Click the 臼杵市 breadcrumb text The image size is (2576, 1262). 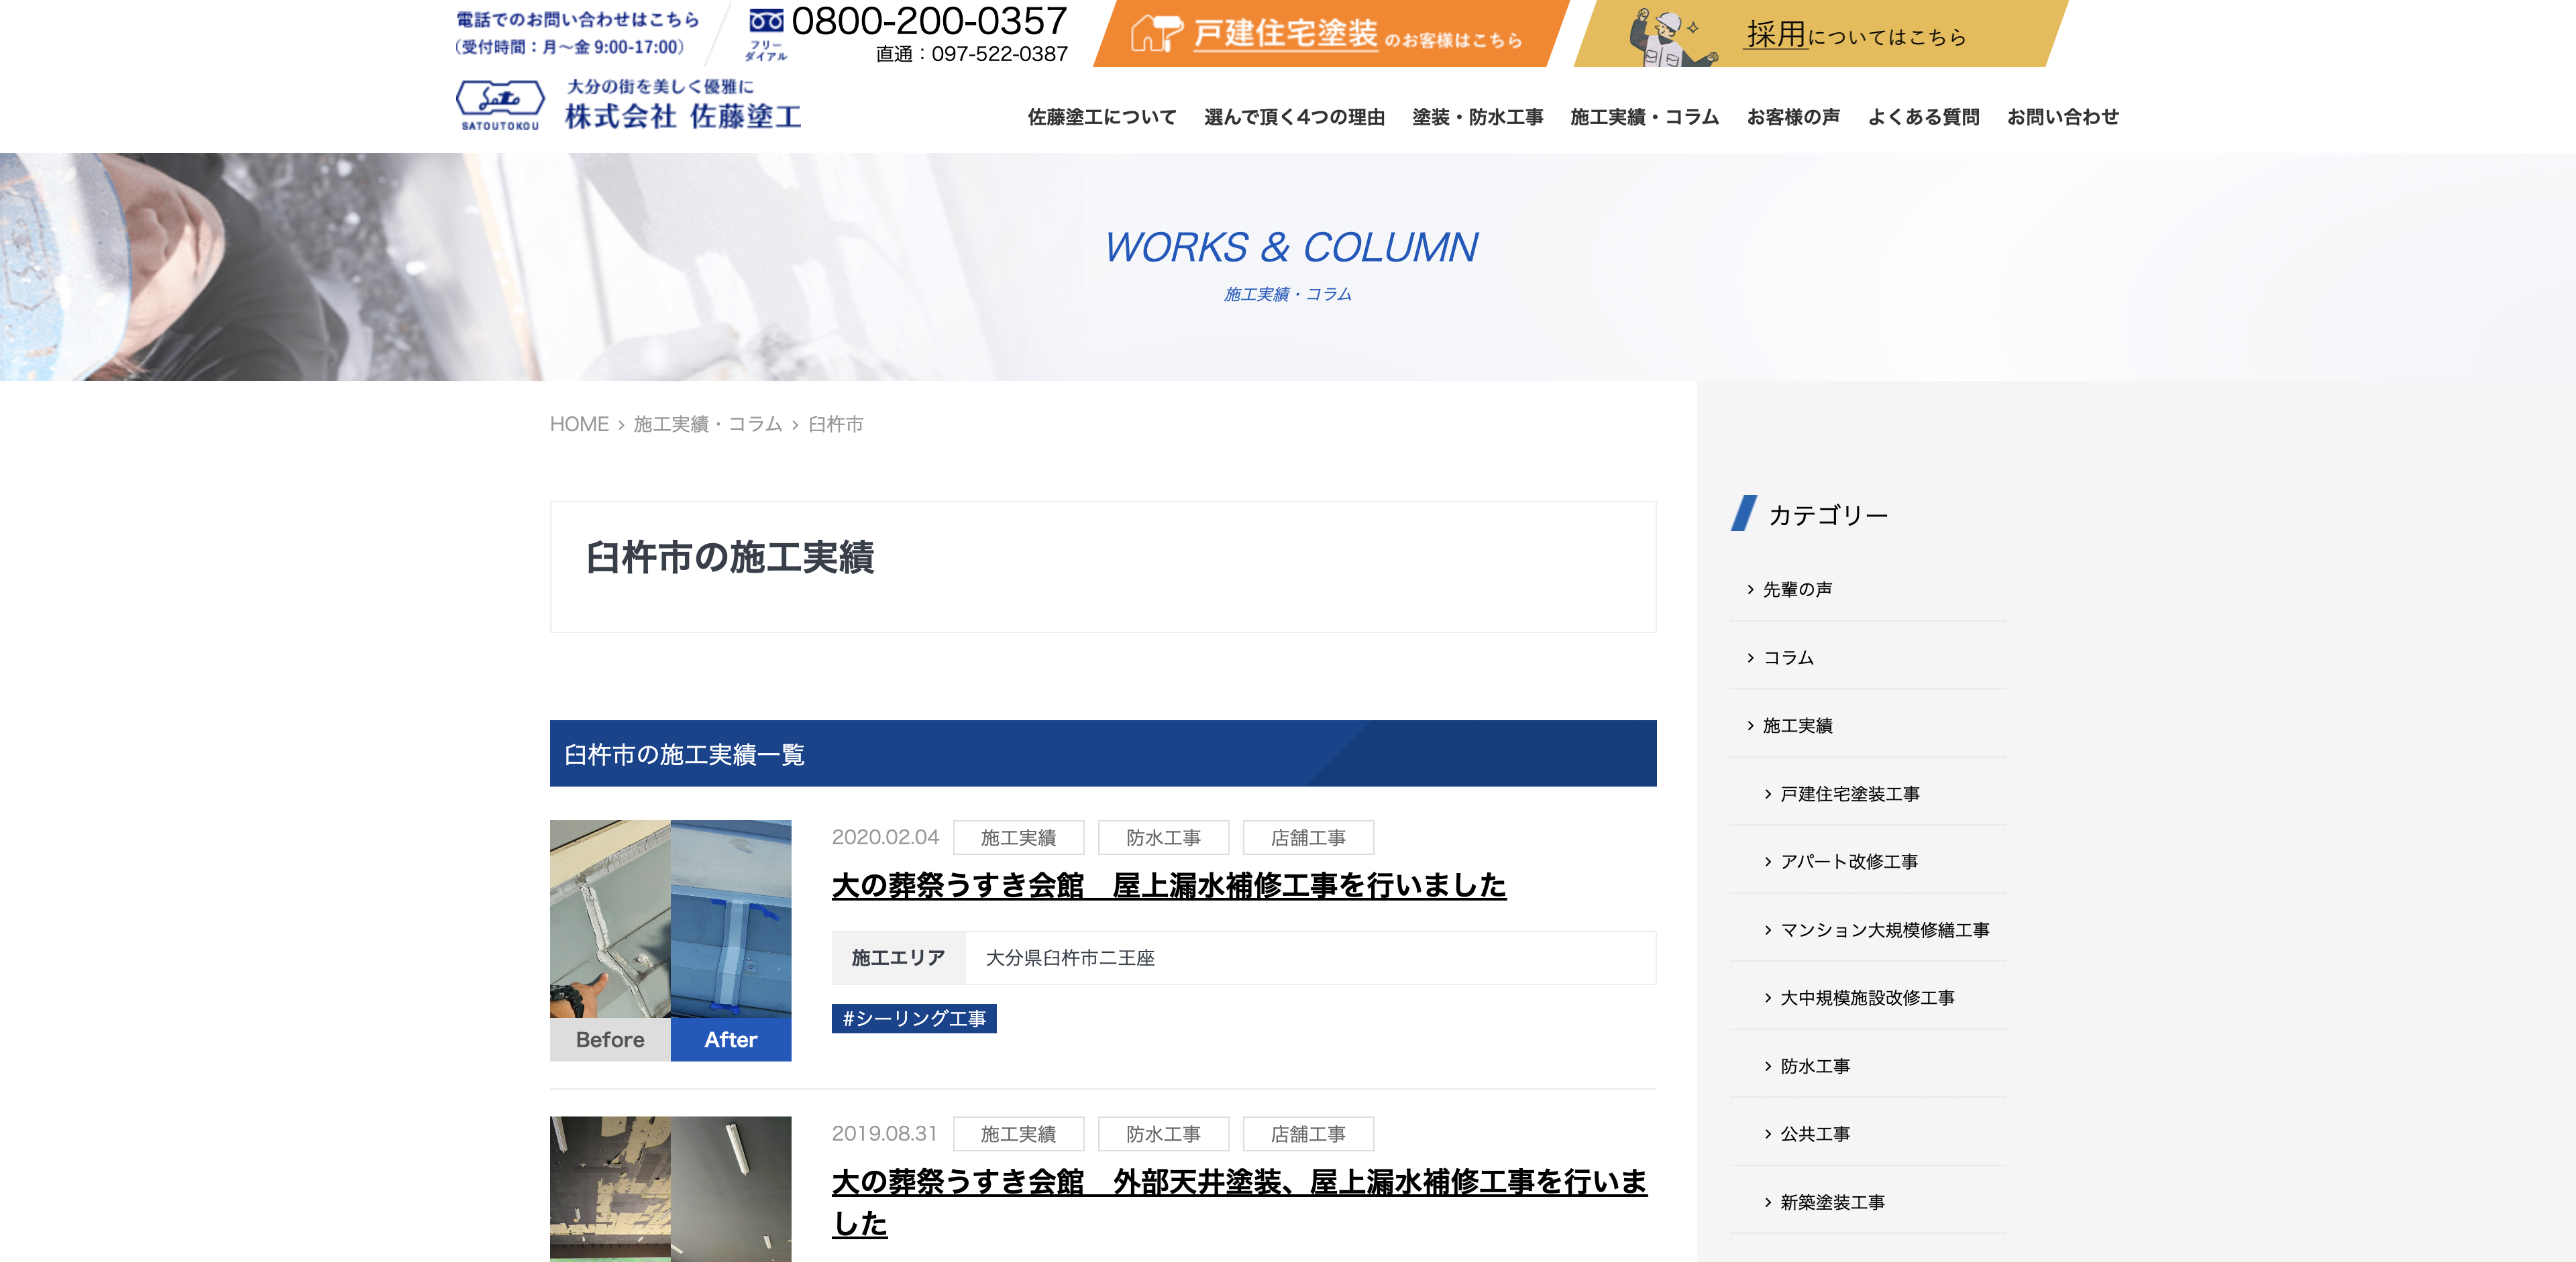pos(835,424)
